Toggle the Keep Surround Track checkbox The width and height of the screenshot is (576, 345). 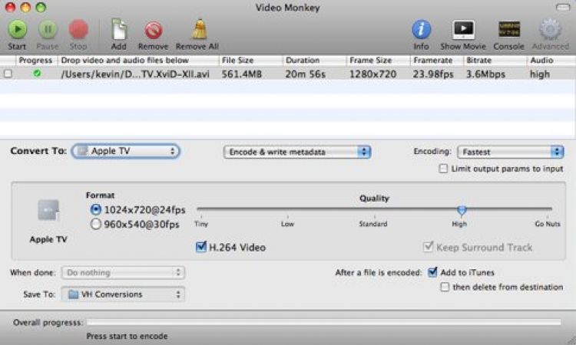[x=428, y=246]
